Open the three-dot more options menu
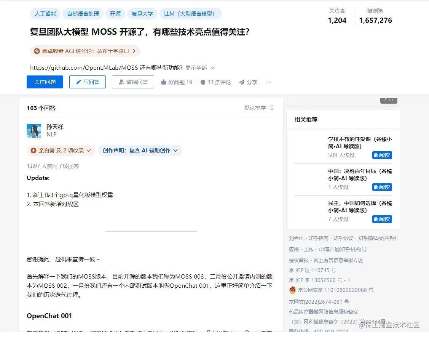Screen dimensions: 429x338 click(268, 82)
